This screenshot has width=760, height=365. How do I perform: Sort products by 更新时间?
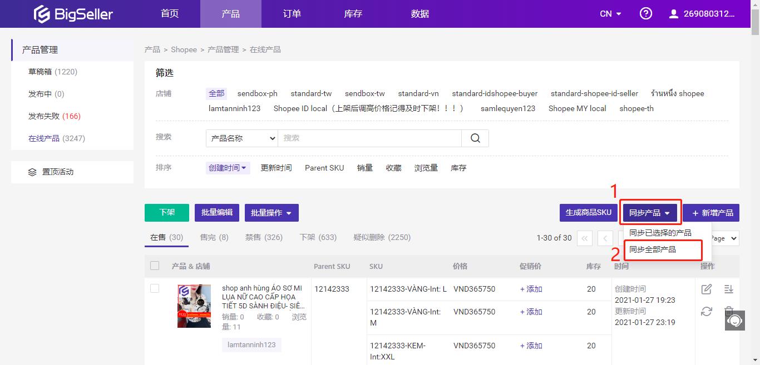coord(276,168)
